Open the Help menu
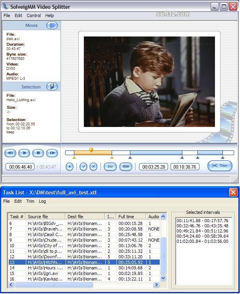 coord(49,15)
